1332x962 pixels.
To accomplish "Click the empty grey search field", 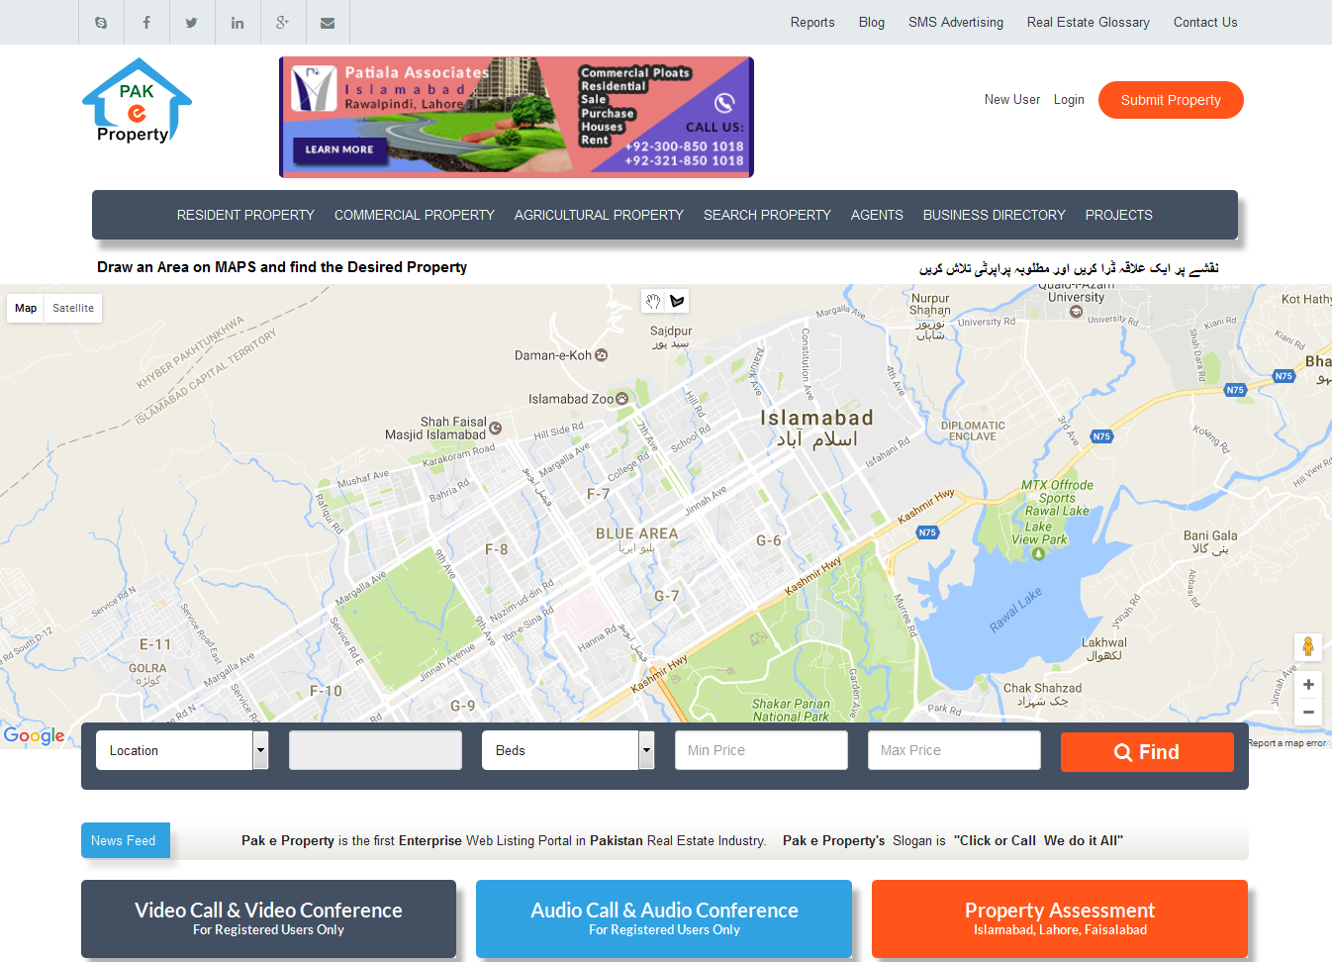I will pos(375,750).
